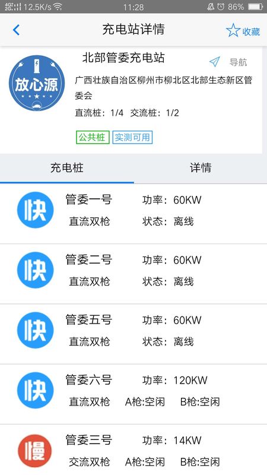The width and height of the screenshot is (267, 475).
Task: Tap the paper-plane navigation icon
Action: point(215,62)
